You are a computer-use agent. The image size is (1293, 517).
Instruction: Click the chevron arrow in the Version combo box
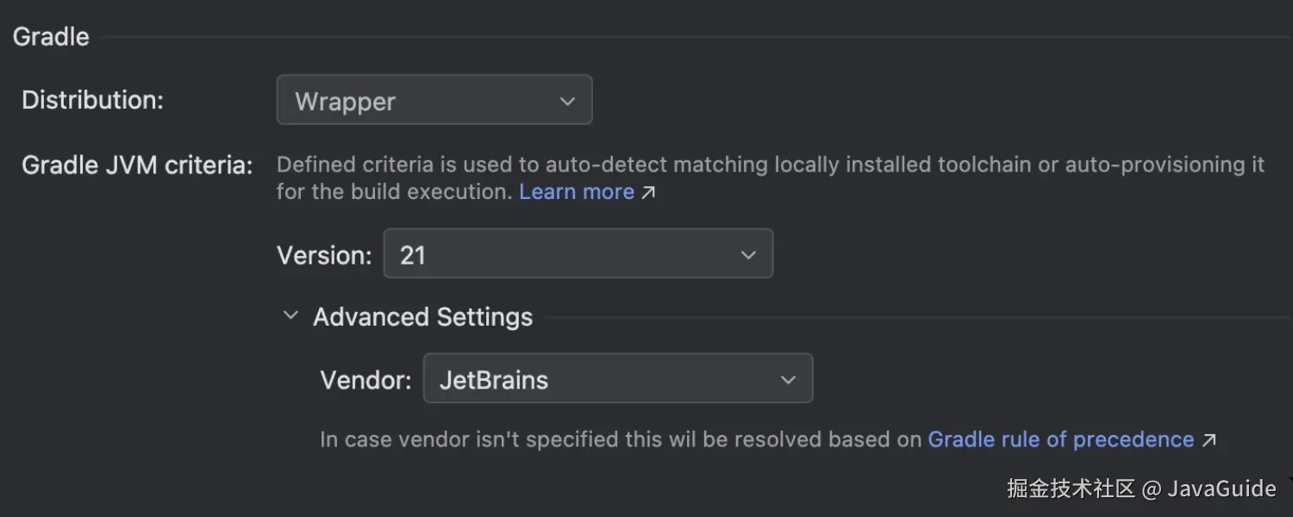pos(748,255)
